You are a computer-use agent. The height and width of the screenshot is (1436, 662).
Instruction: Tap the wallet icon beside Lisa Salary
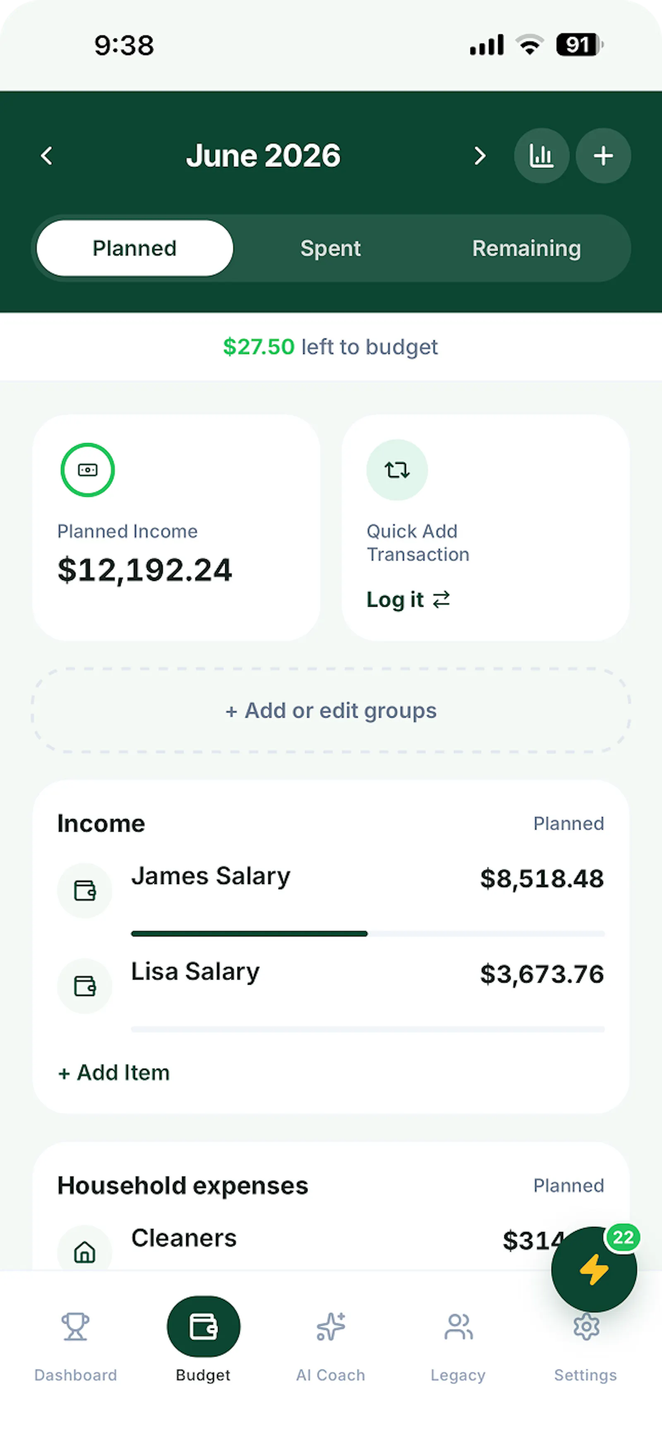click(x=85, y=985)
